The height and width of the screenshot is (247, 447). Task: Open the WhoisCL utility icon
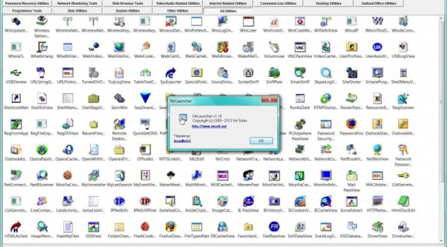click(x=16, y=48)
